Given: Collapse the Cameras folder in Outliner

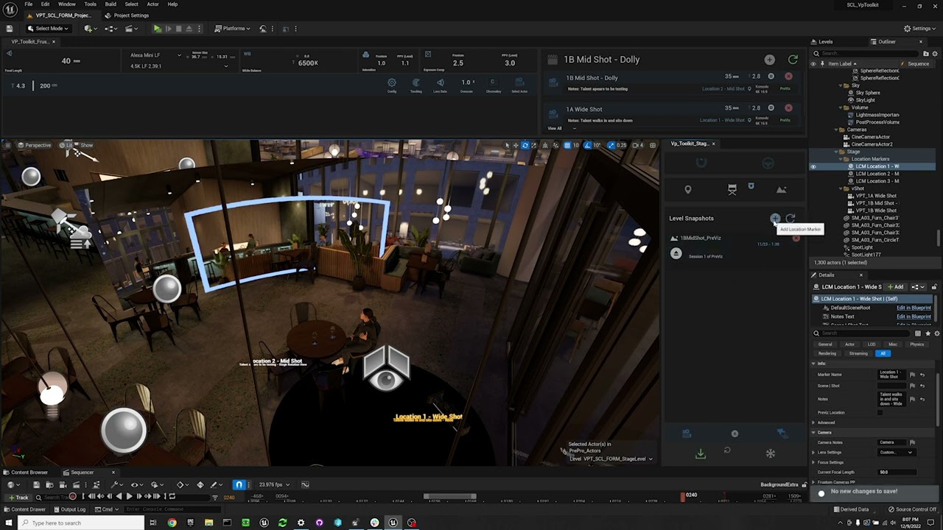Looking at the screenshot, I should (x=836, y=130).
